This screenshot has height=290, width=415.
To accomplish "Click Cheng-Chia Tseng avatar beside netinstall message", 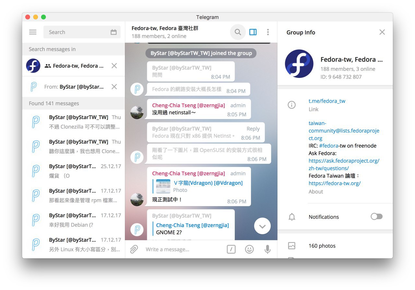I will (x=137, y=112).
